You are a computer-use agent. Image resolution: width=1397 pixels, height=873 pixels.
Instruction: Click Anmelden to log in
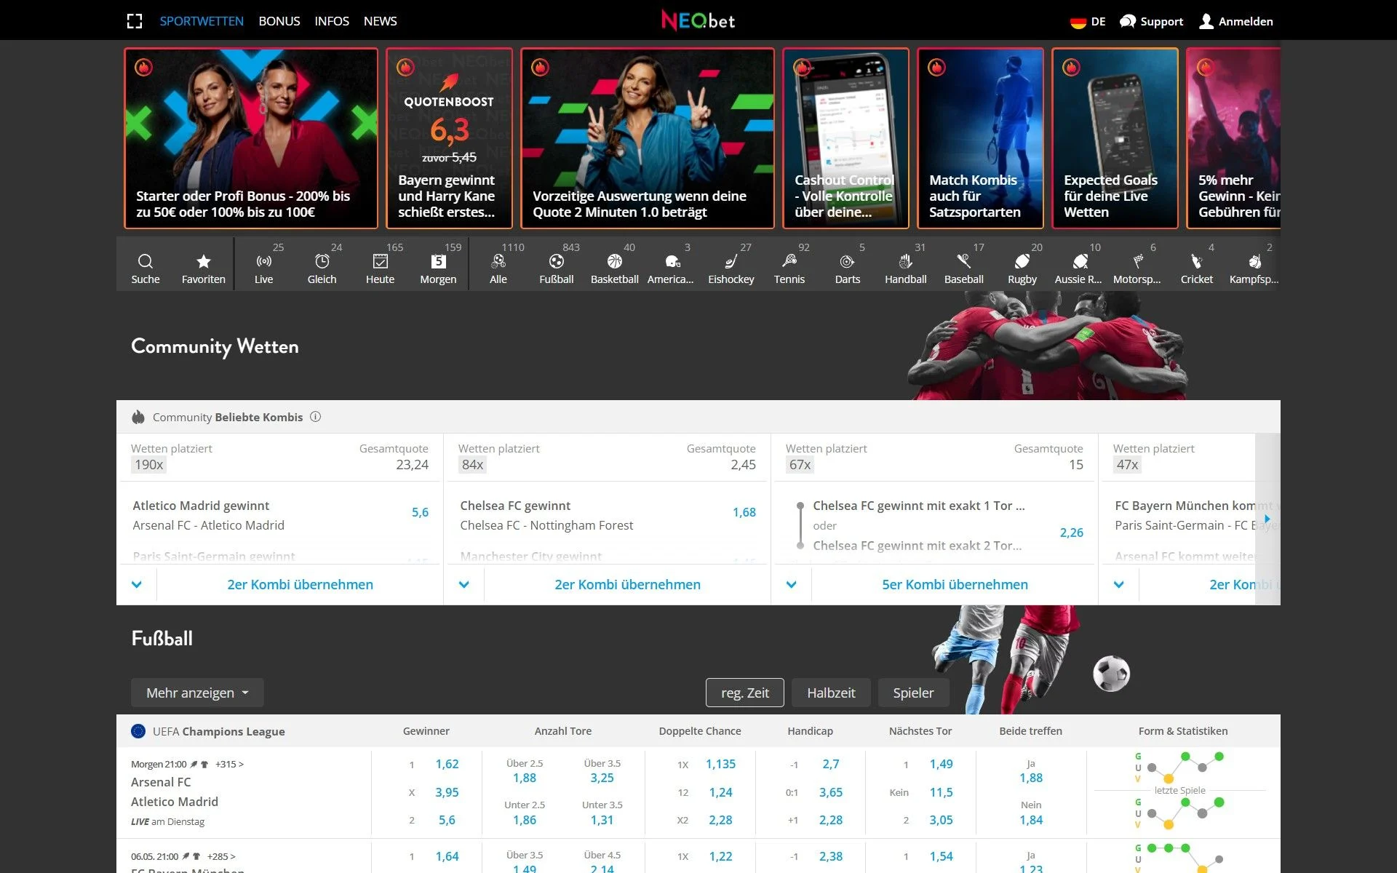(1236, 22)
